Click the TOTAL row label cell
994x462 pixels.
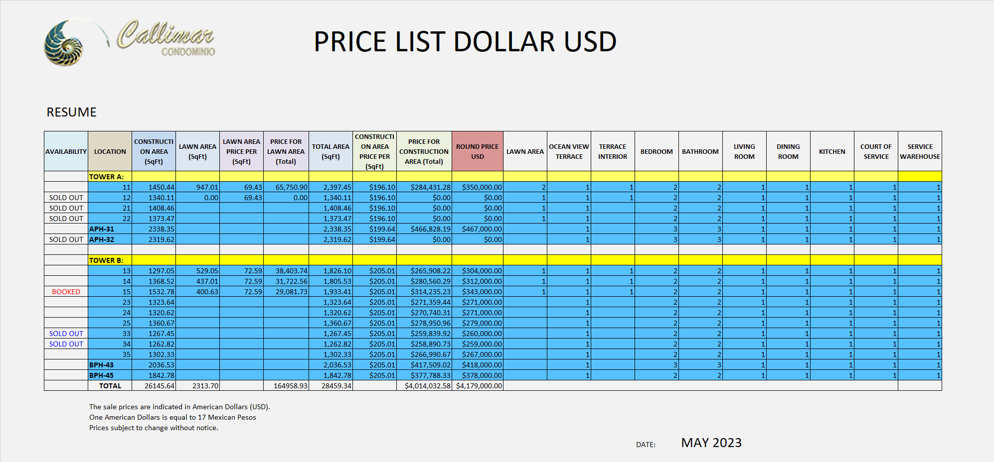click(110, 386)
